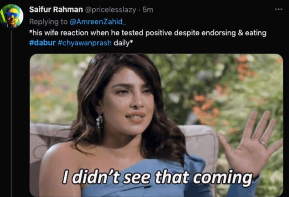Open the attached GIF of the woman
Screen dimensions: 289x197
pyautogui.click(x=156, y=125)
